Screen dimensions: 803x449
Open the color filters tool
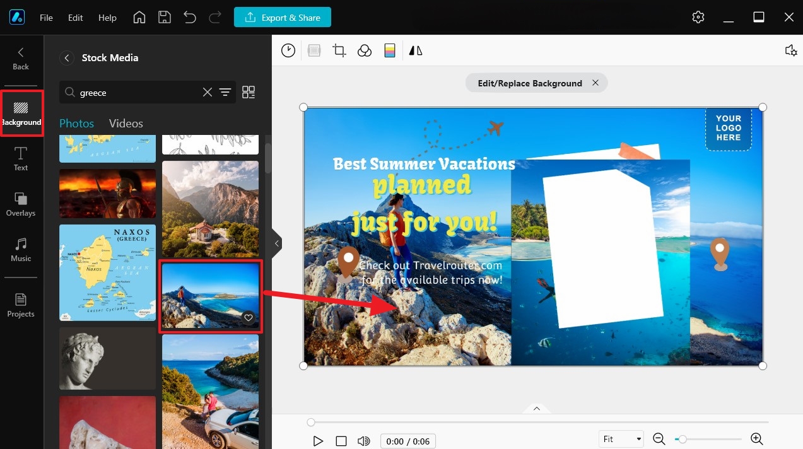[390, 50]
